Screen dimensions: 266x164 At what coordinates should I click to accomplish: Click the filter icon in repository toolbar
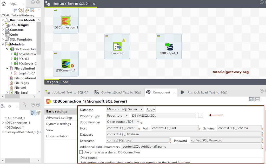[32, 10]
